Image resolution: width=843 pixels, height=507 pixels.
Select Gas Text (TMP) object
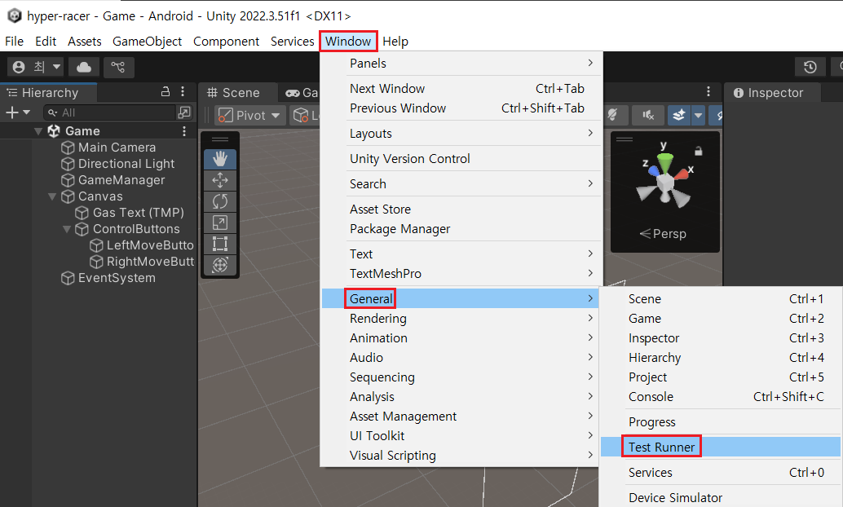pyautogui.click(x=138, y=213)
